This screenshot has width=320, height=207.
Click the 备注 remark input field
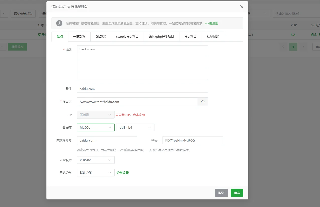tap(142, 89)
